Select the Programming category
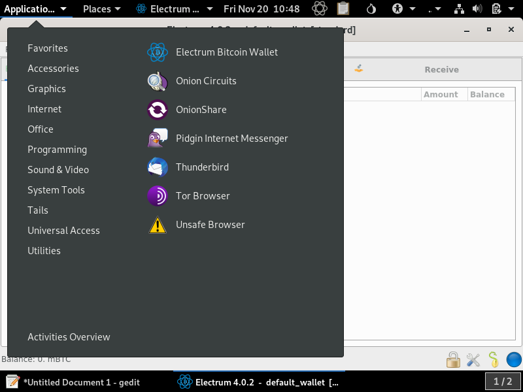 (x=57, y=150)
